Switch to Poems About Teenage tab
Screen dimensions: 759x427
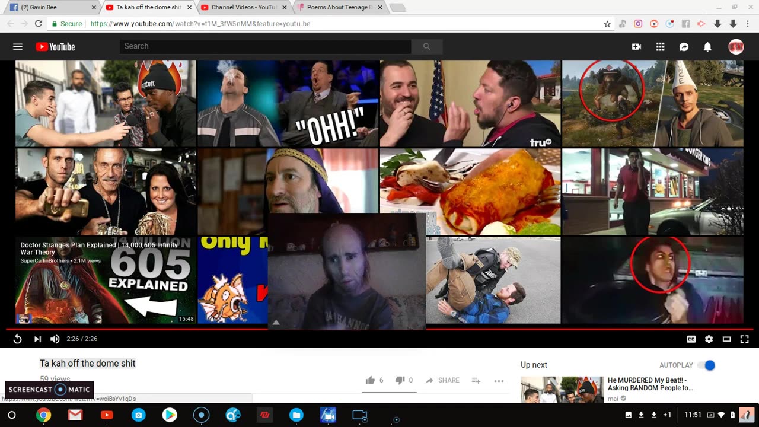[x=339, y=7]
